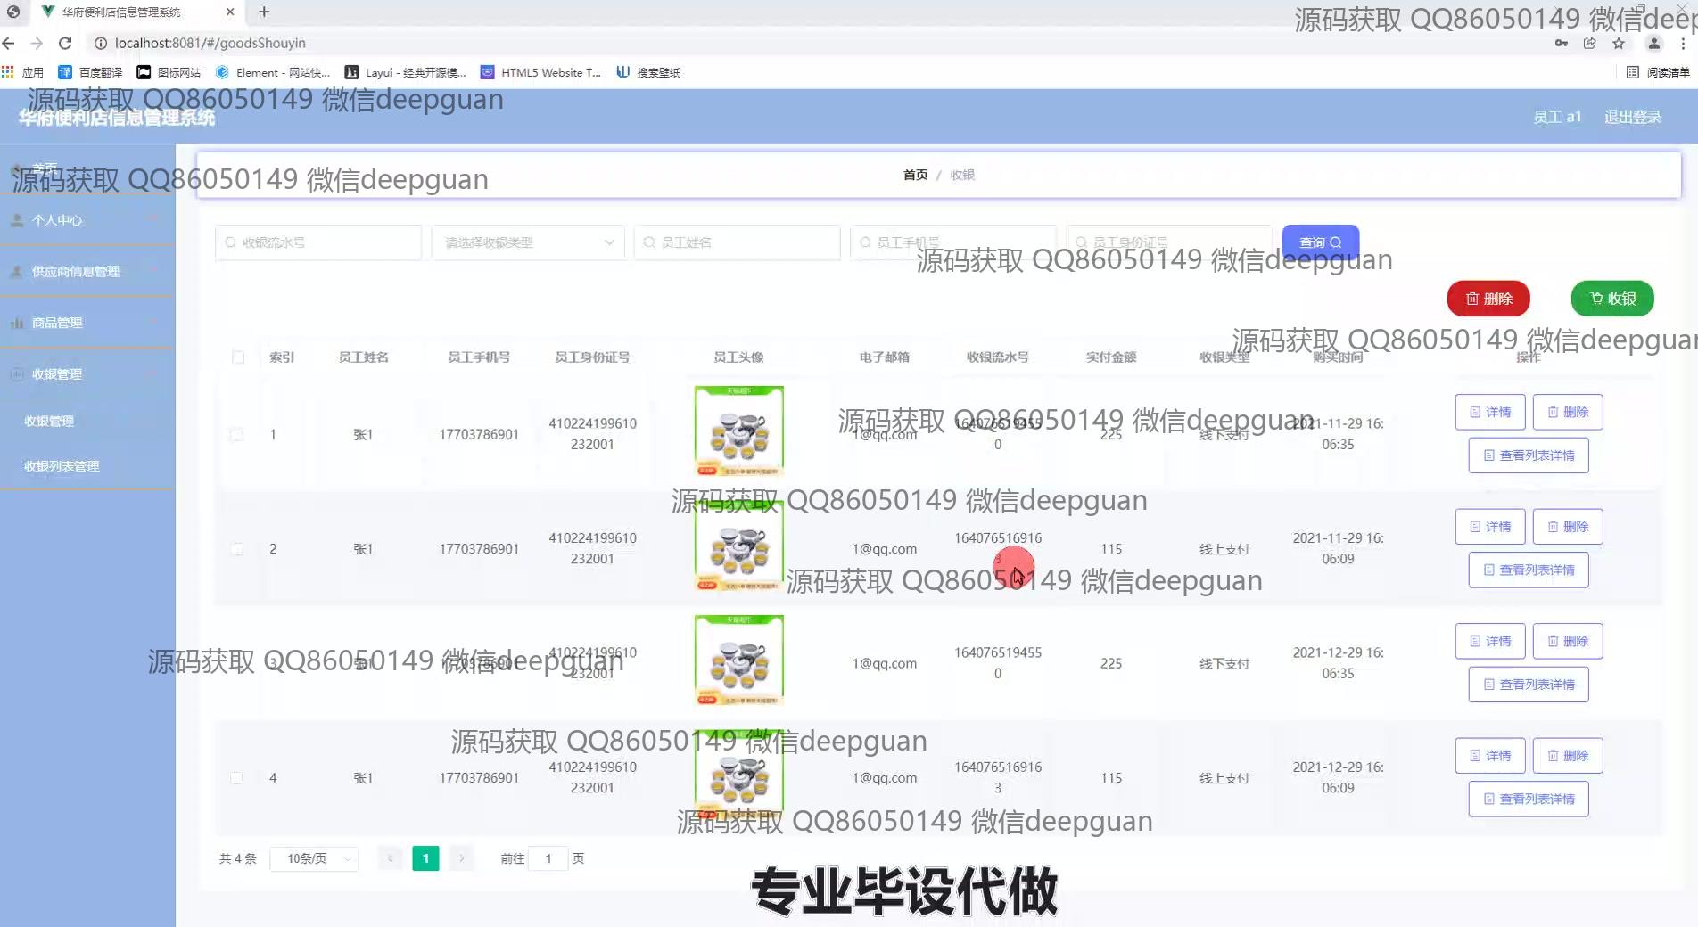Check the checkbox for row 2

pos(236,549)
